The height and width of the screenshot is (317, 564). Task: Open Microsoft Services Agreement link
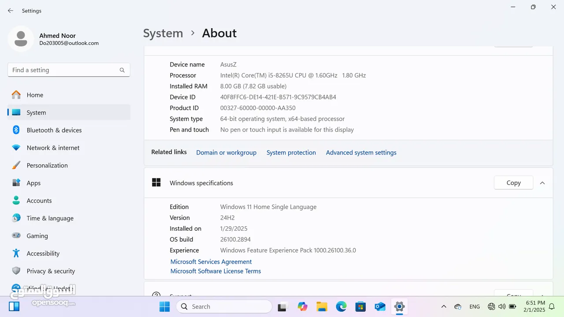point(211,262)
